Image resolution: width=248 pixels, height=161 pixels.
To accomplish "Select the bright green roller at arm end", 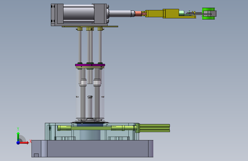I will click(x=208, y=14).
